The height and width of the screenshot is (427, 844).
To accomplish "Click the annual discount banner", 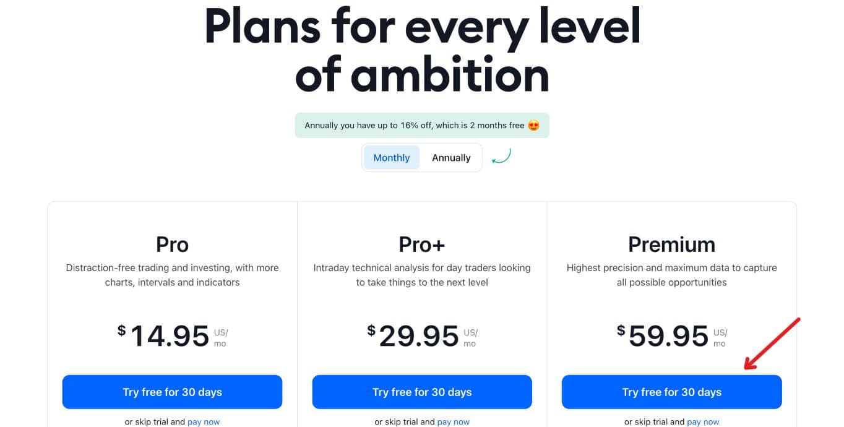I will pos(422,125).
